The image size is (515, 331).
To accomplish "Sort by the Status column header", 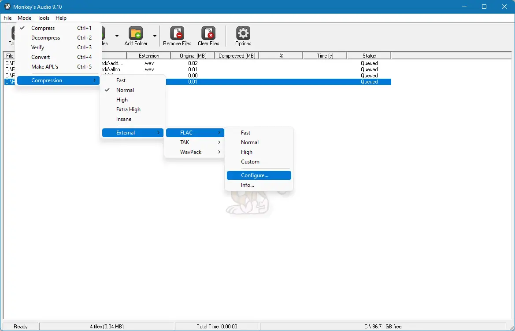I will 369,56.
